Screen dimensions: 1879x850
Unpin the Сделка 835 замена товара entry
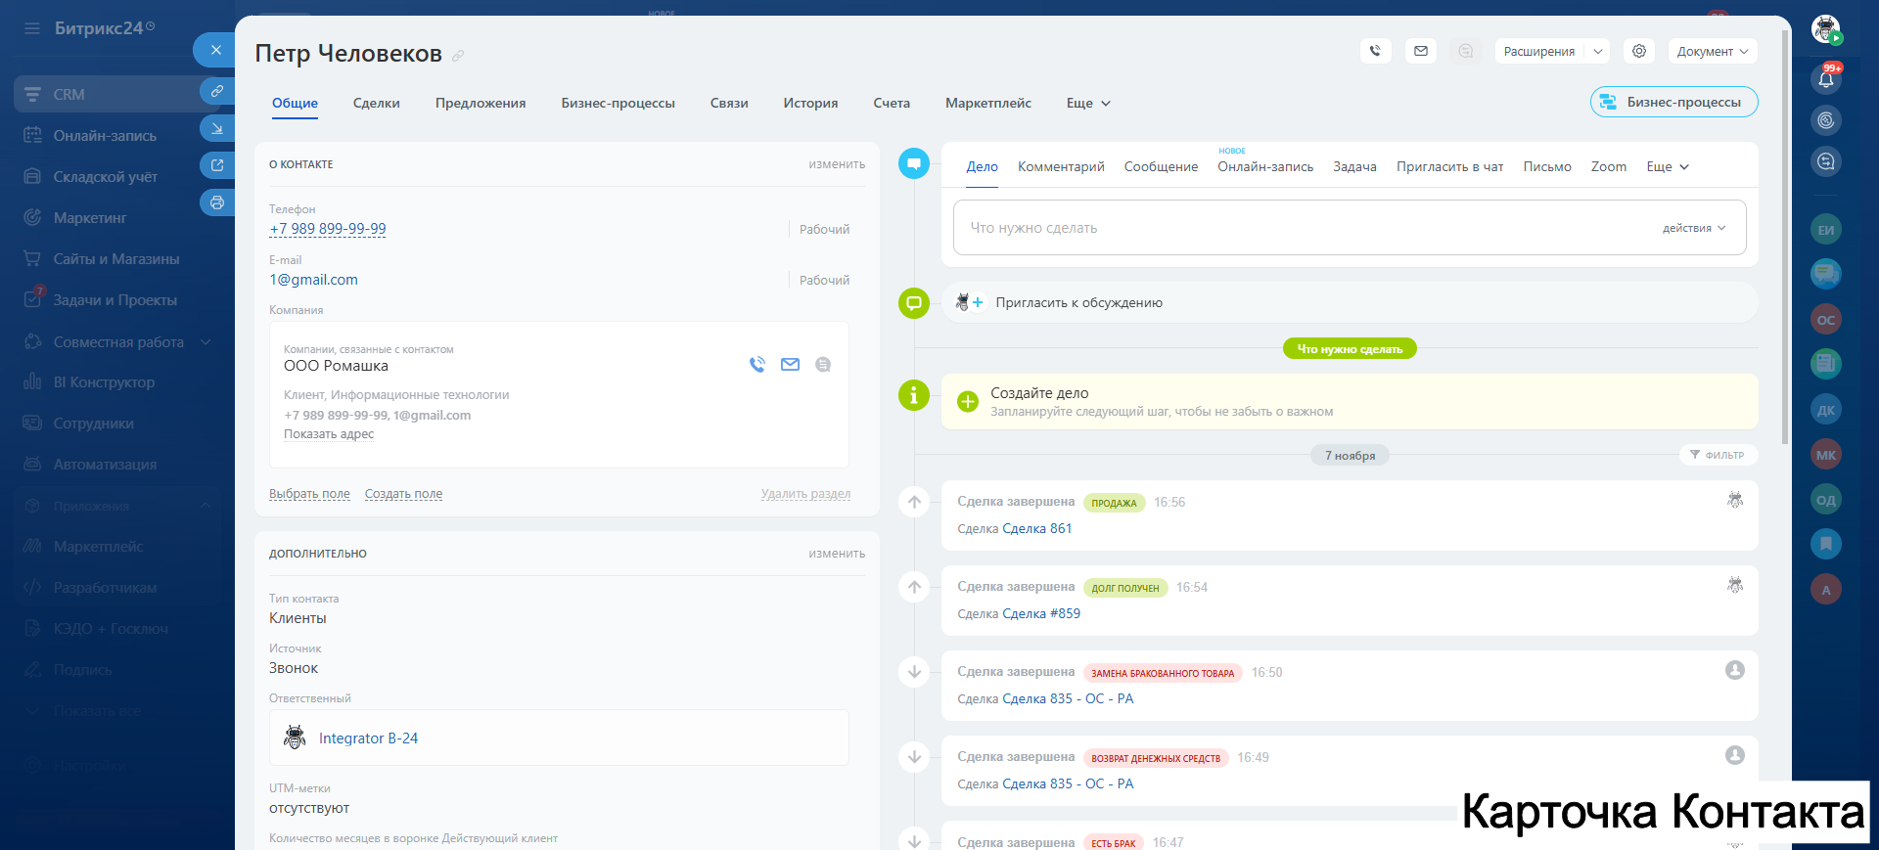point(914,672)
